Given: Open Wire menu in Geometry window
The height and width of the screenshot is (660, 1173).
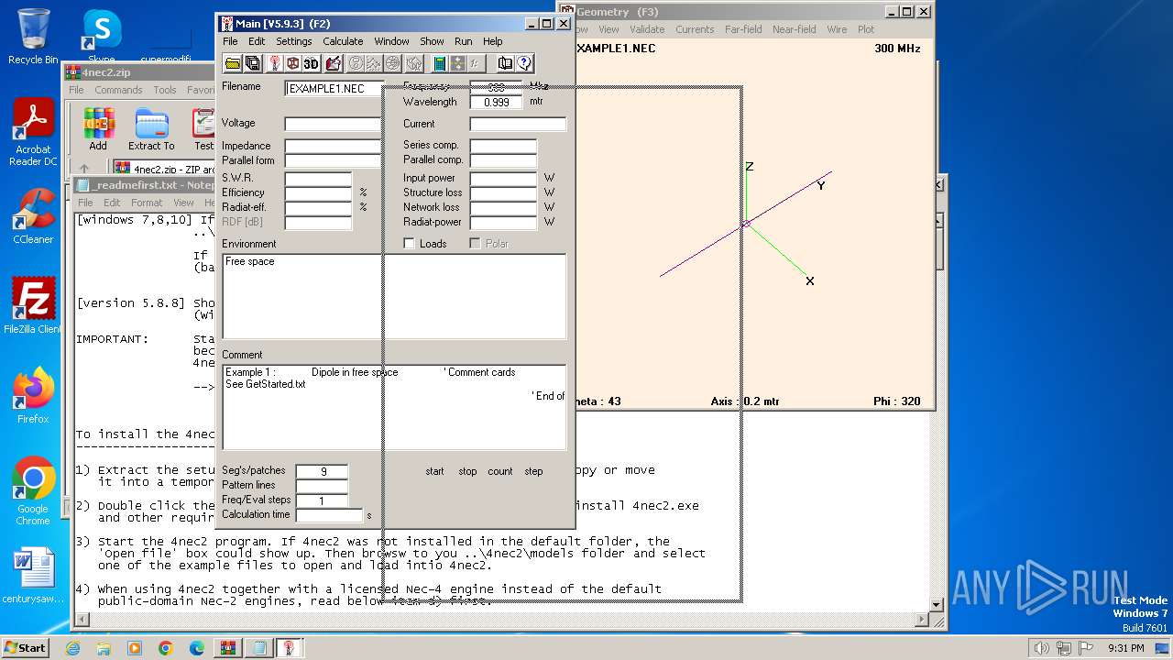Looking at the screenshot, I should [x=837, y=29].
